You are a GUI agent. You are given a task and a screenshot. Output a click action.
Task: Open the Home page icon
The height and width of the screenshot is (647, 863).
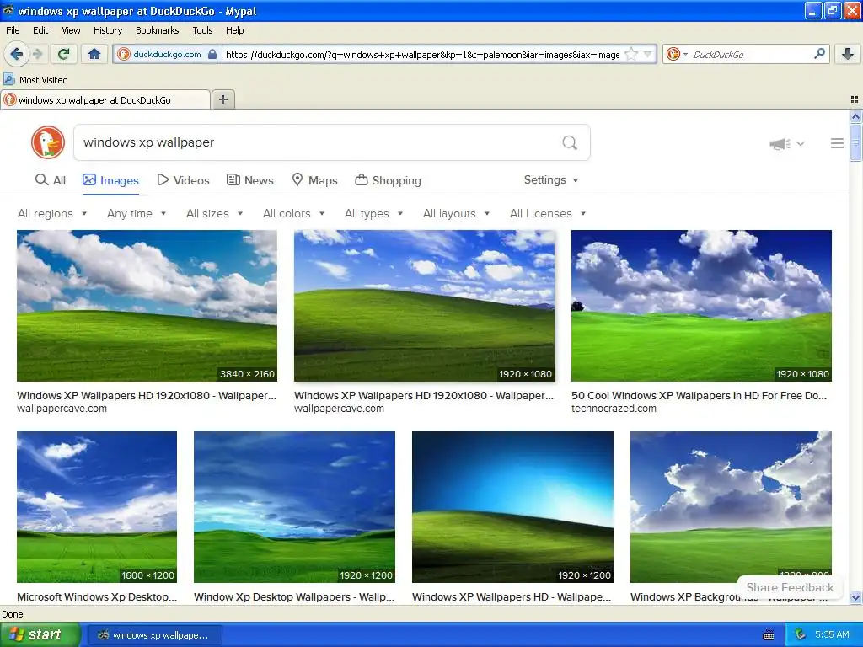(94, 54)
